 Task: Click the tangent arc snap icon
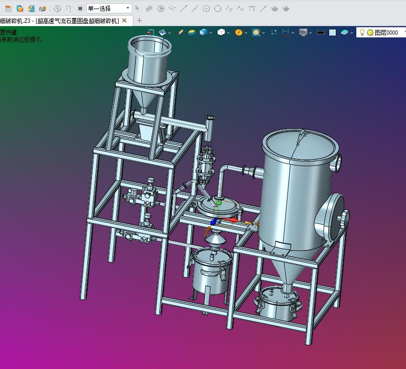[252, 9]
